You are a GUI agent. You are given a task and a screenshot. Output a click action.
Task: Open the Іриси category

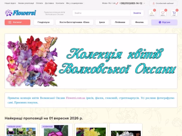(102, 22)
